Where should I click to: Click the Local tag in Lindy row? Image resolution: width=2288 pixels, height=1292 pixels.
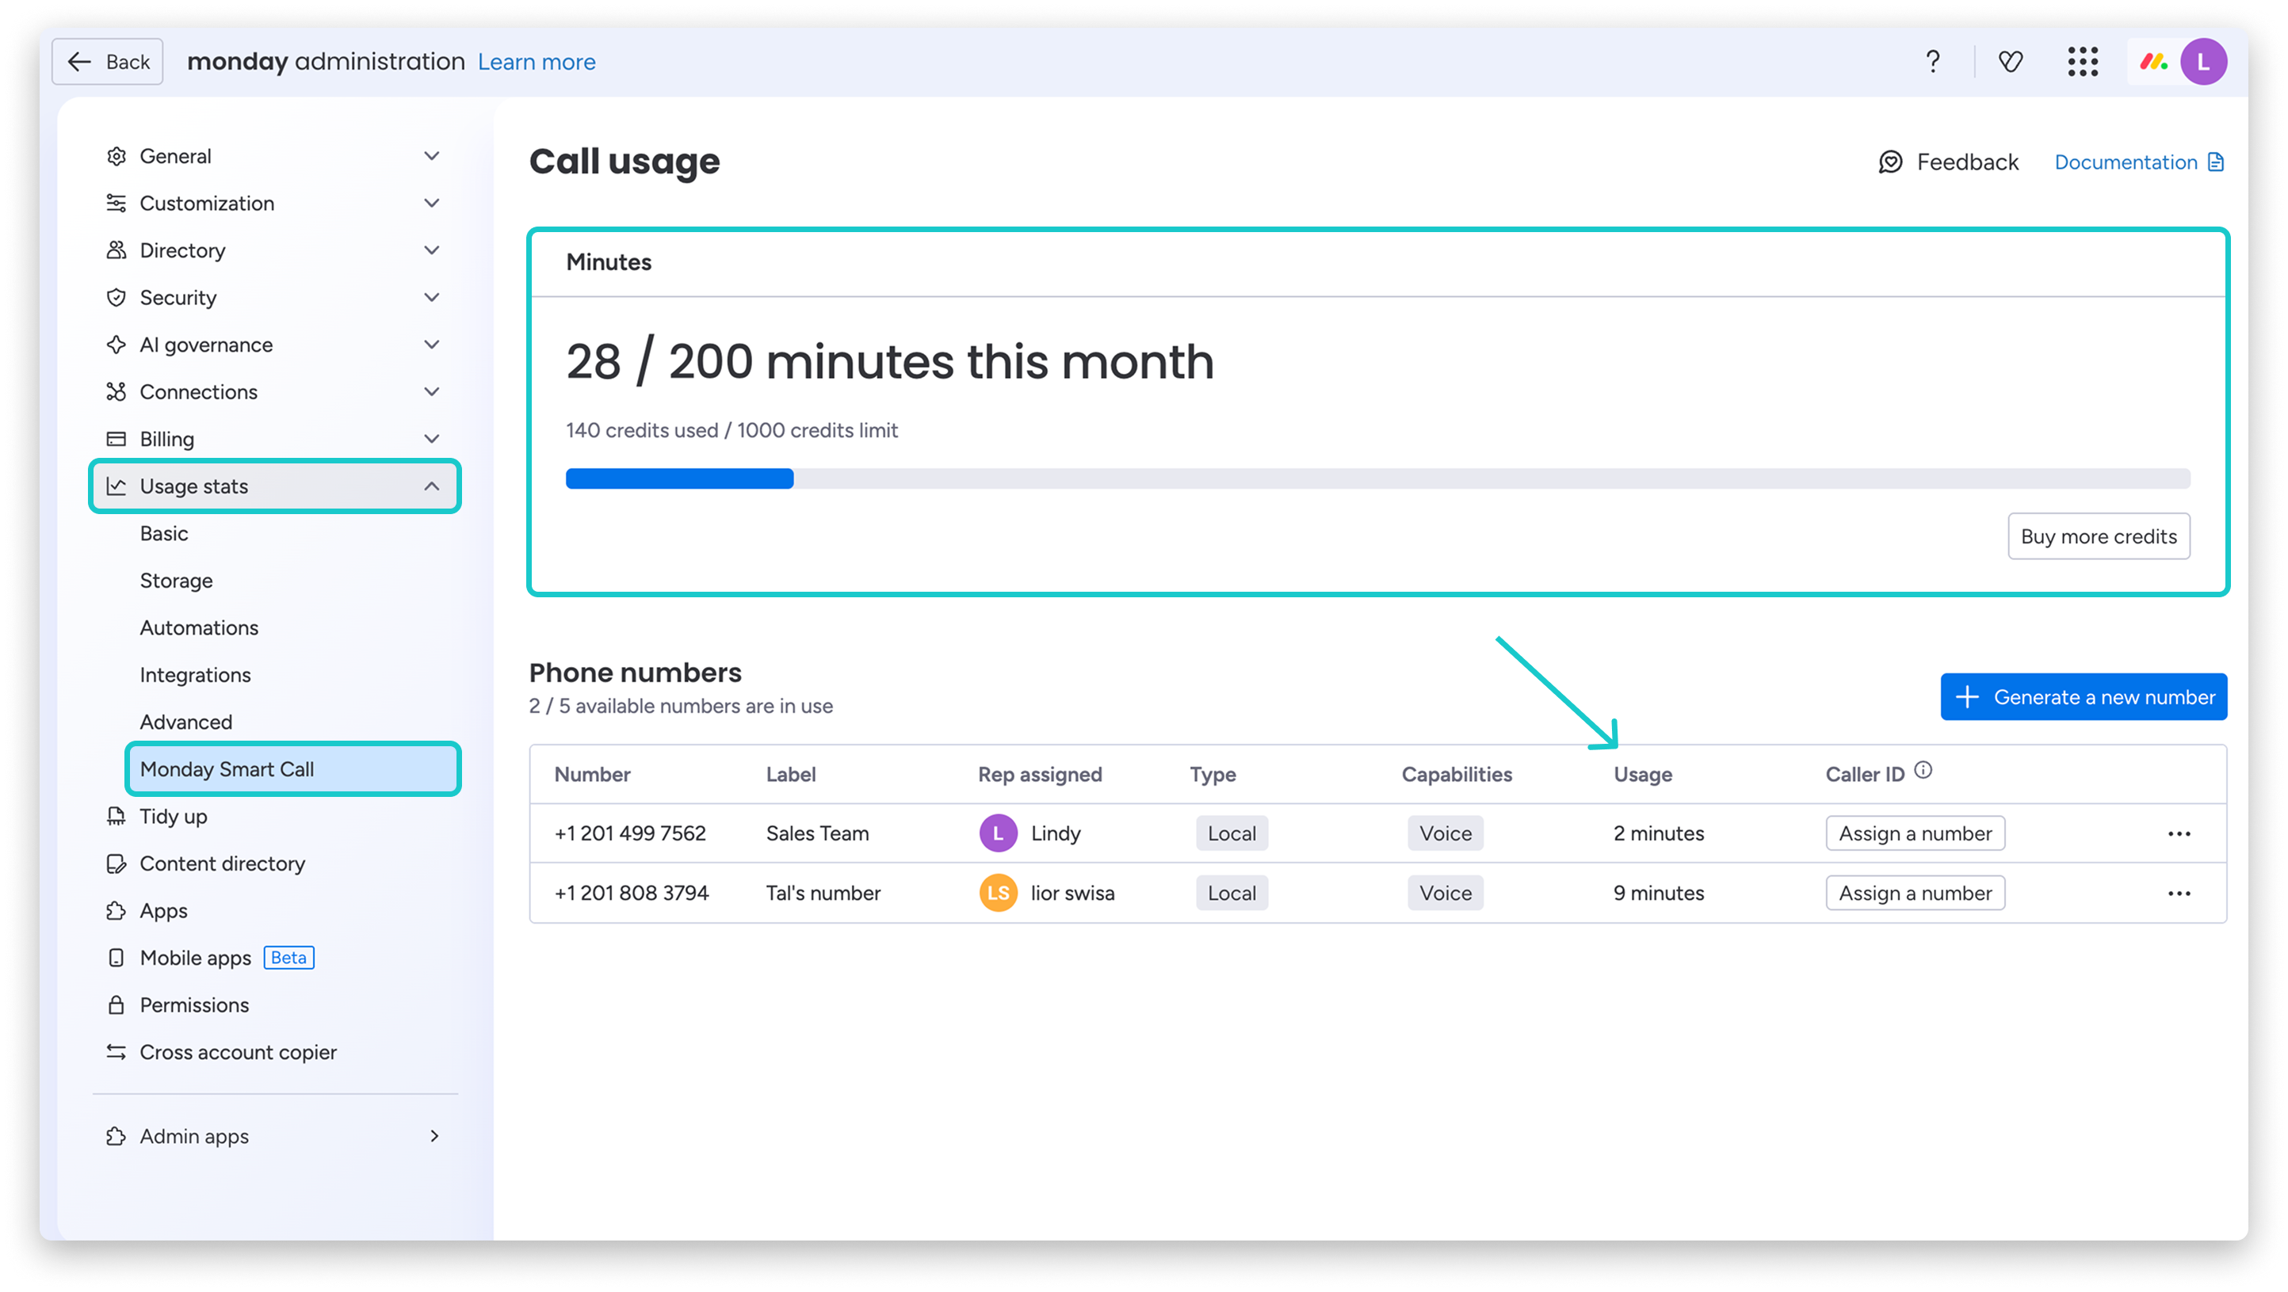1232,834
